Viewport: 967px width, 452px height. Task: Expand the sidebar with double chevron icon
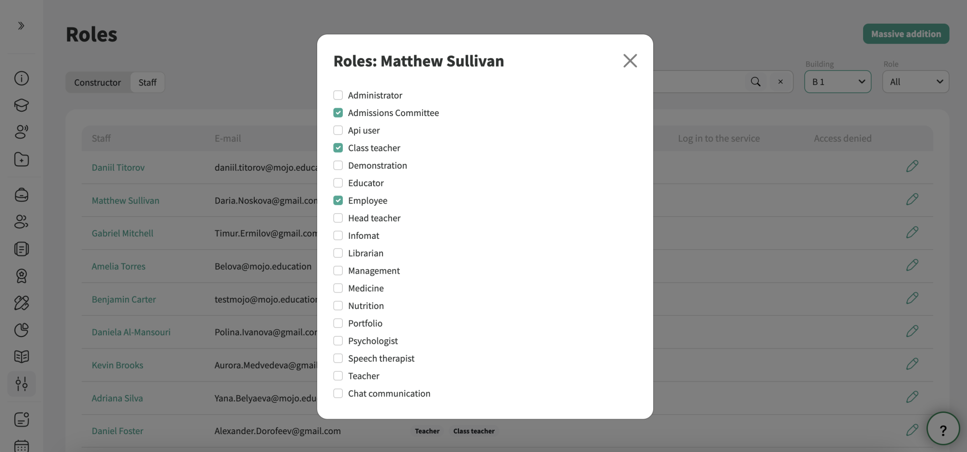click(x=21, y=26)
